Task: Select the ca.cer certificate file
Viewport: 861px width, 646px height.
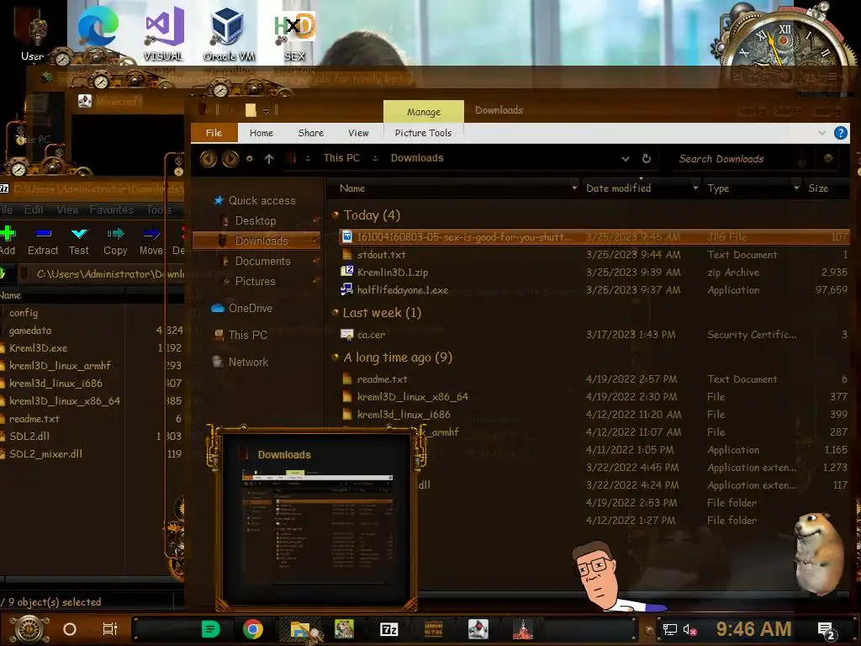Action: click(x=593, y=335)
